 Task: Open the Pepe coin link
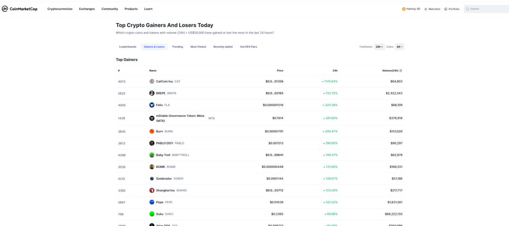point(160,202)
